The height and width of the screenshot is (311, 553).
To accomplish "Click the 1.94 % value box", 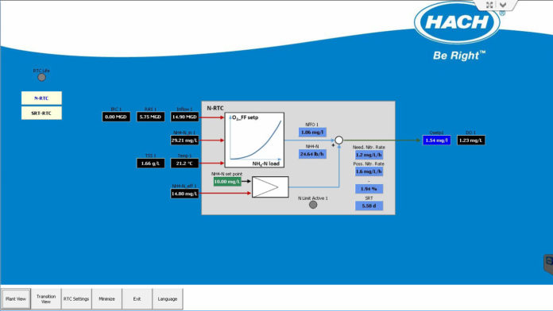I will [369, 189].
